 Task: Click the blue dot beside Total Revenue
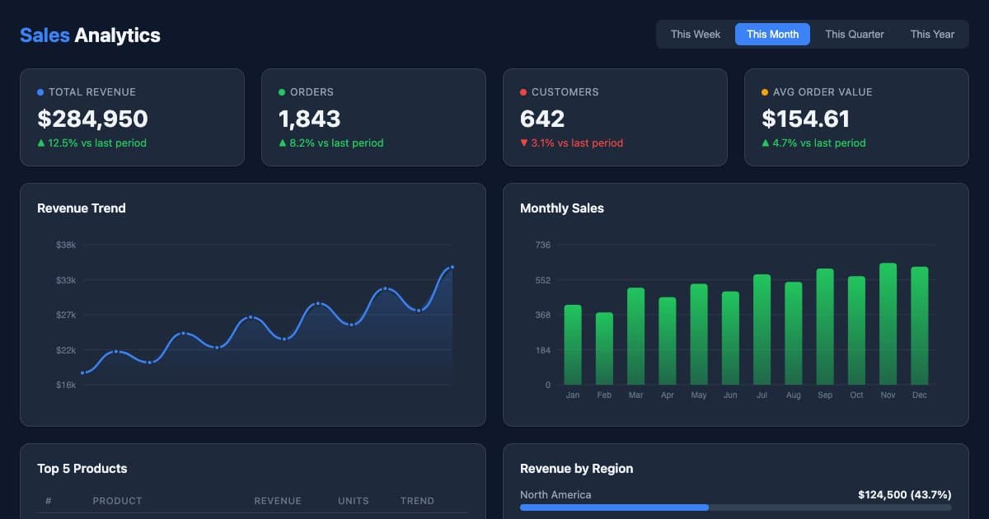(x=40, y=92)
